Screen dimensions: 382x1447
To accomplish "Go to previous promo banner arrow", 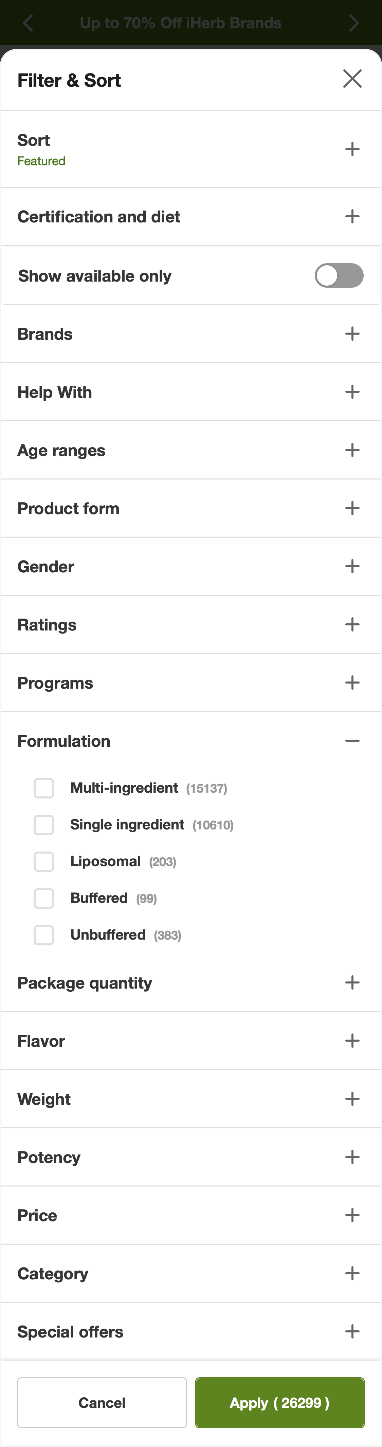I will [28, 23].
